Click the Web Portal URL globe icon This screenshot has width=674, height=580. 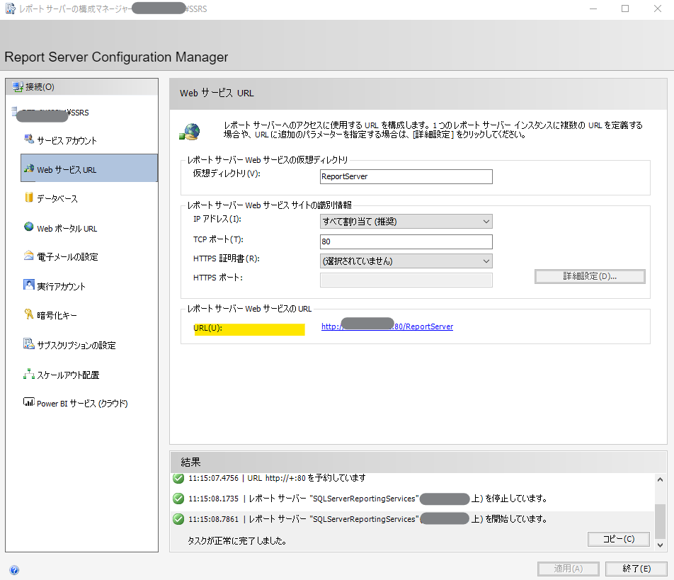(29, 227)
